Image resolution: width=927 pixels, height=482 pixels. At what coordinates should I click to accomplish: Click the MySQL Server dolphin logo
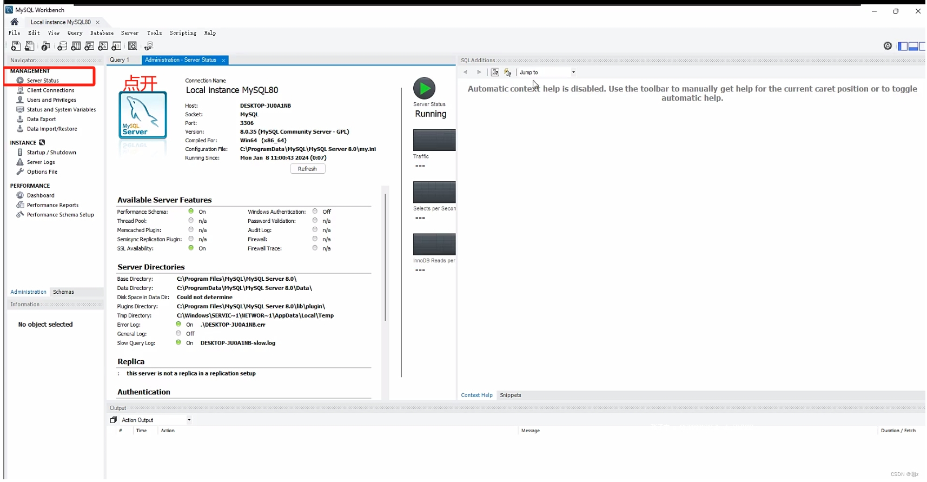click(143, 115)
